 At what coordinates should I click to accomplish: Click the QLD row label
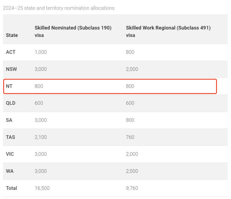(11, 103)
